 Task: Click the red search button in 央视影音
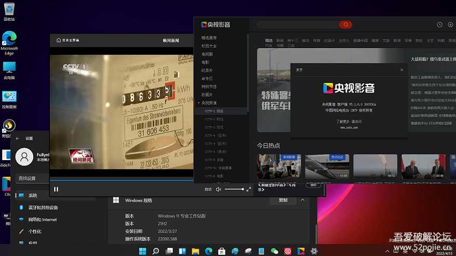(345, 25)
